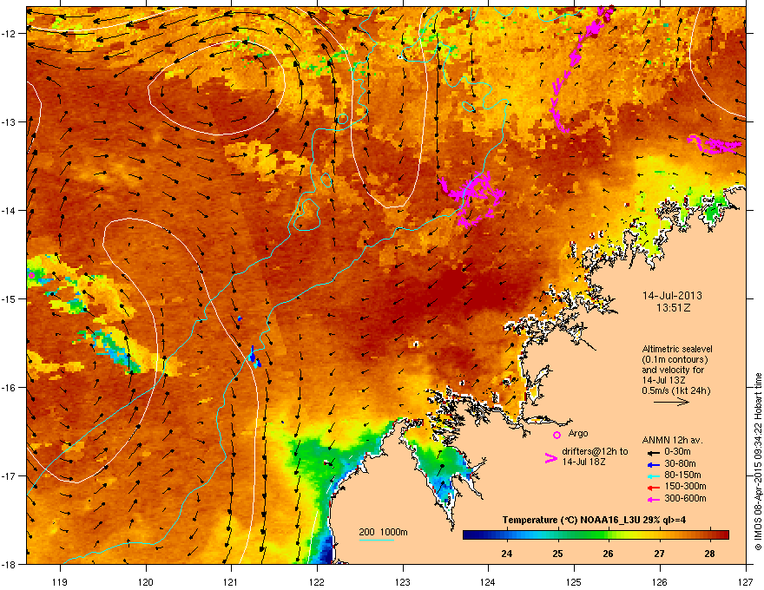The image size is (764, 590).
Task: Click latitude axis label -12
Action: (9, 33)
